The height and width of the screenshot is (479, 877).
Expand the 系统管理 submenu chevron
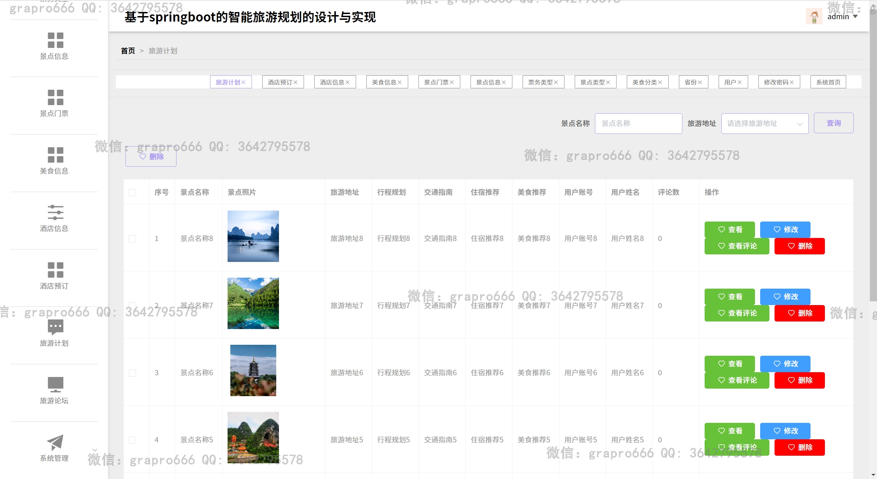pos(95,450)
